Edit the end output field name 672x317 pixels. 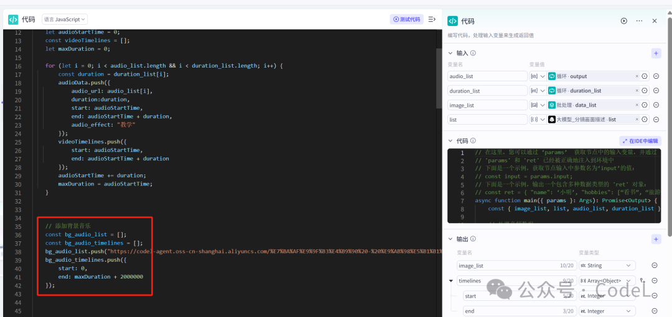pos(519,311)
